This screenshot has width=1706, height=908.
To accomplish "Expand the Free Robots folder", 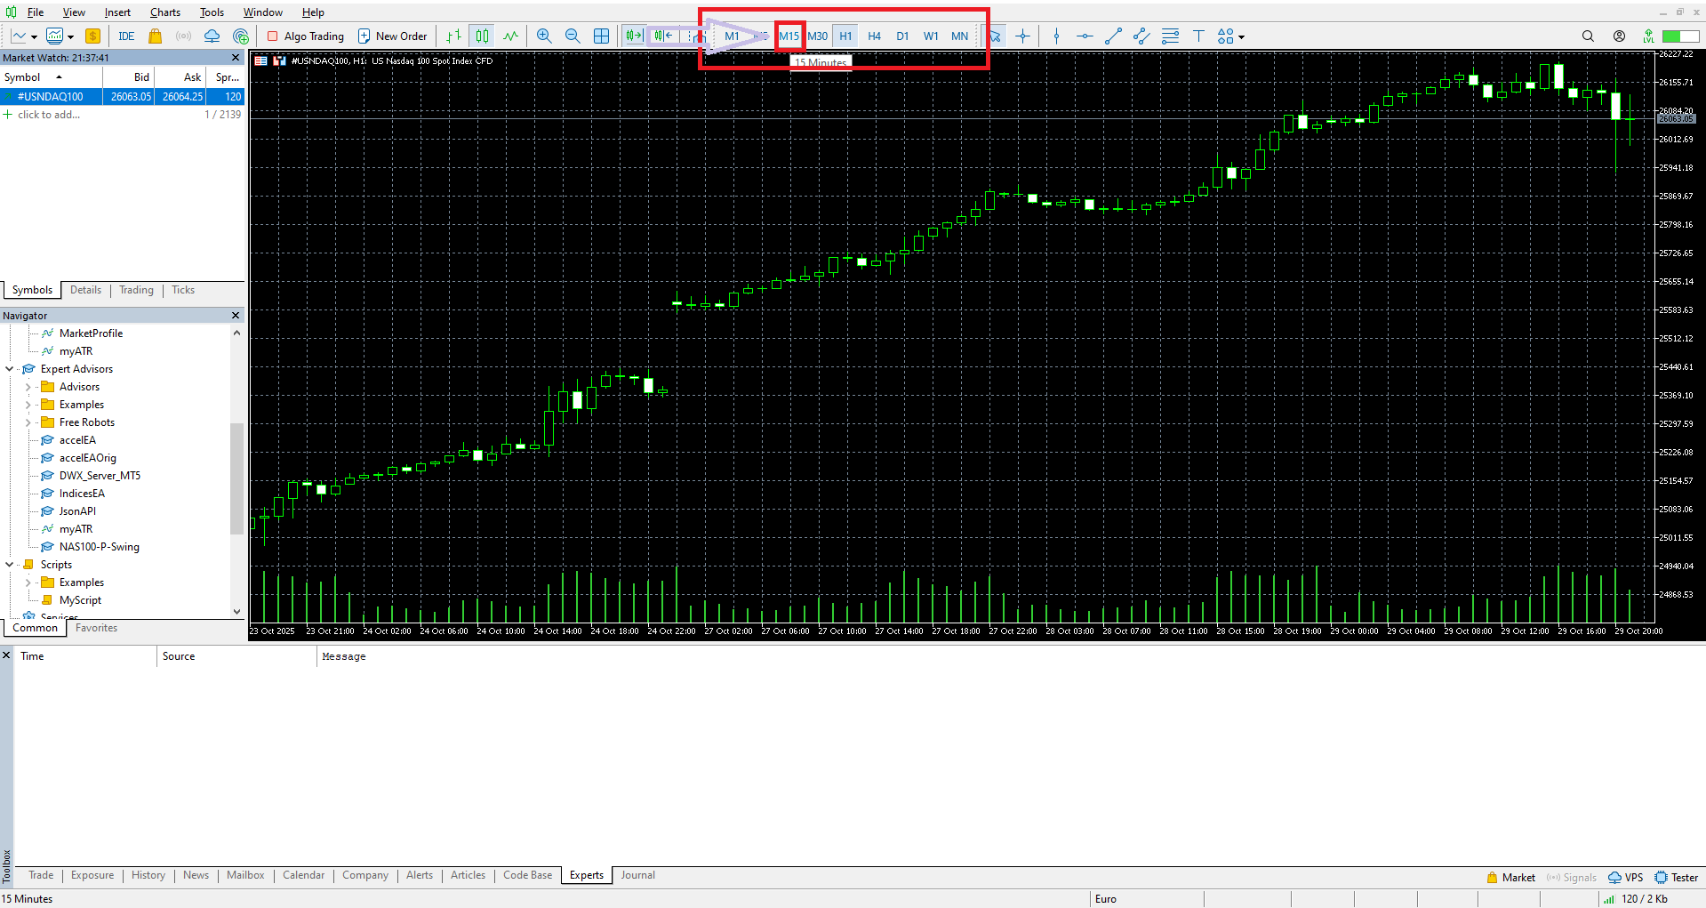I will [28, 422].
